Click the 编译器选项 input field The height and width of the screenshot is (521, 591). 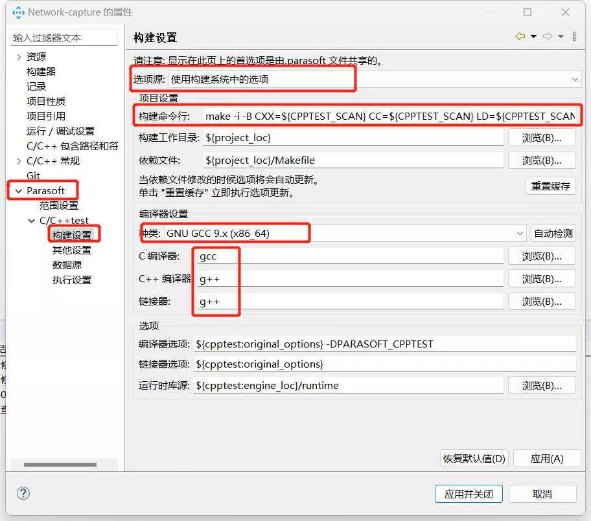385,344
